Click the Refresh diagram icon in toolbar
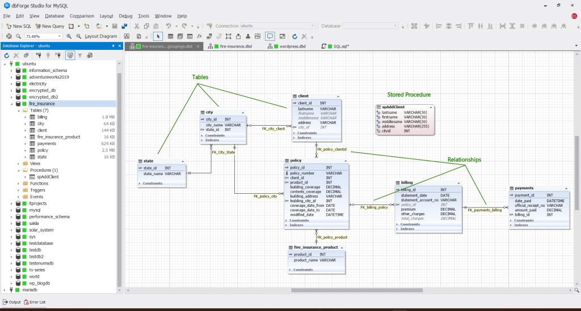The width and height of the screenshot is (581, 311). [294, 36]
